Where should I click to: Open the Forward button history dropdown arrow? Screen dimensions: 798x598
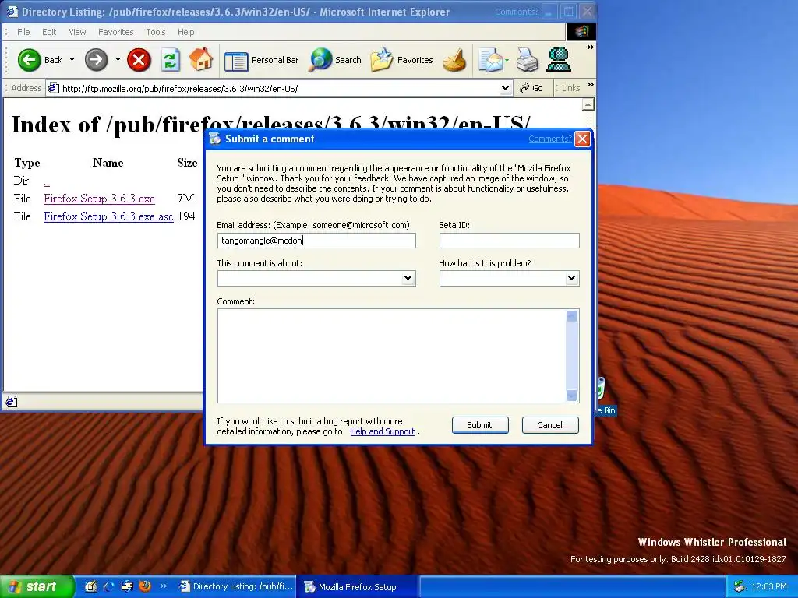pyautogui.click(x=118, y=60)
